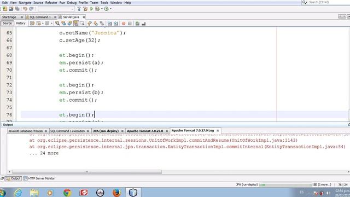Click Stop Macro Recording icon
Viewport: 350px width, 197px height.
click(130, 24)
